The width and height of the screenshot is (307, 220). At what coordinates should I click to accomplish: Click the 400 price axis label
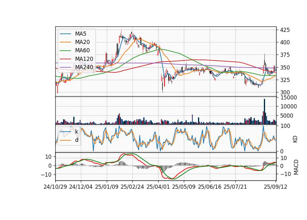[x=285, y=42]
